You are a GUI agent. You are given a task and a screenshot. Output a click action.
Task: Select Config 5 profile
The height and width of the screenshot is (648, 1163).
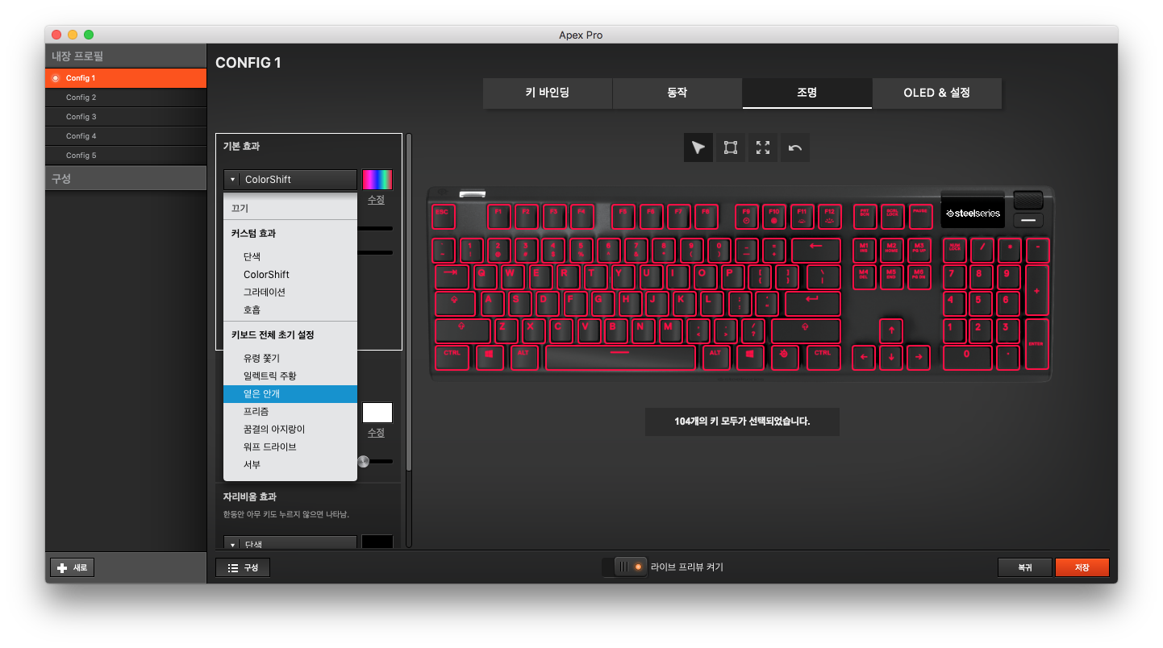(126, 156)
